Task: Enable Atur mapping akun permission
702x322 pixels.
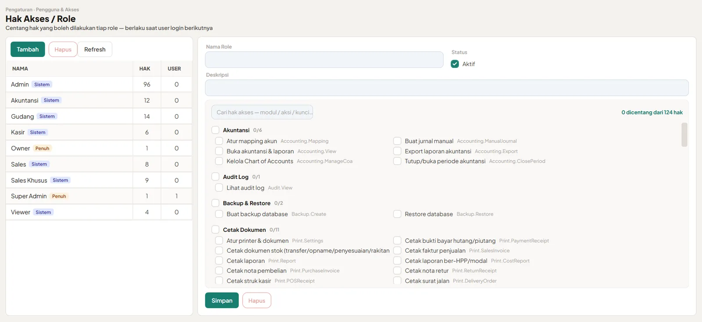Action: tap(219, 141)
